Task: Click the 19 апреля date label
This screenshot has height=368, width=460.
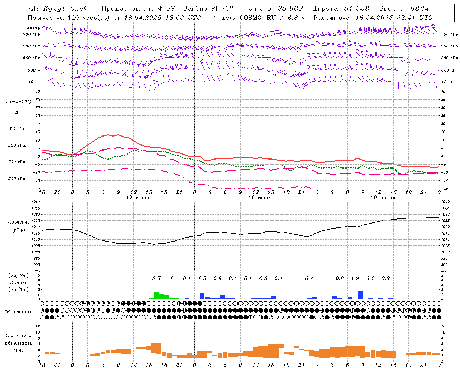Action: (384, 198)
